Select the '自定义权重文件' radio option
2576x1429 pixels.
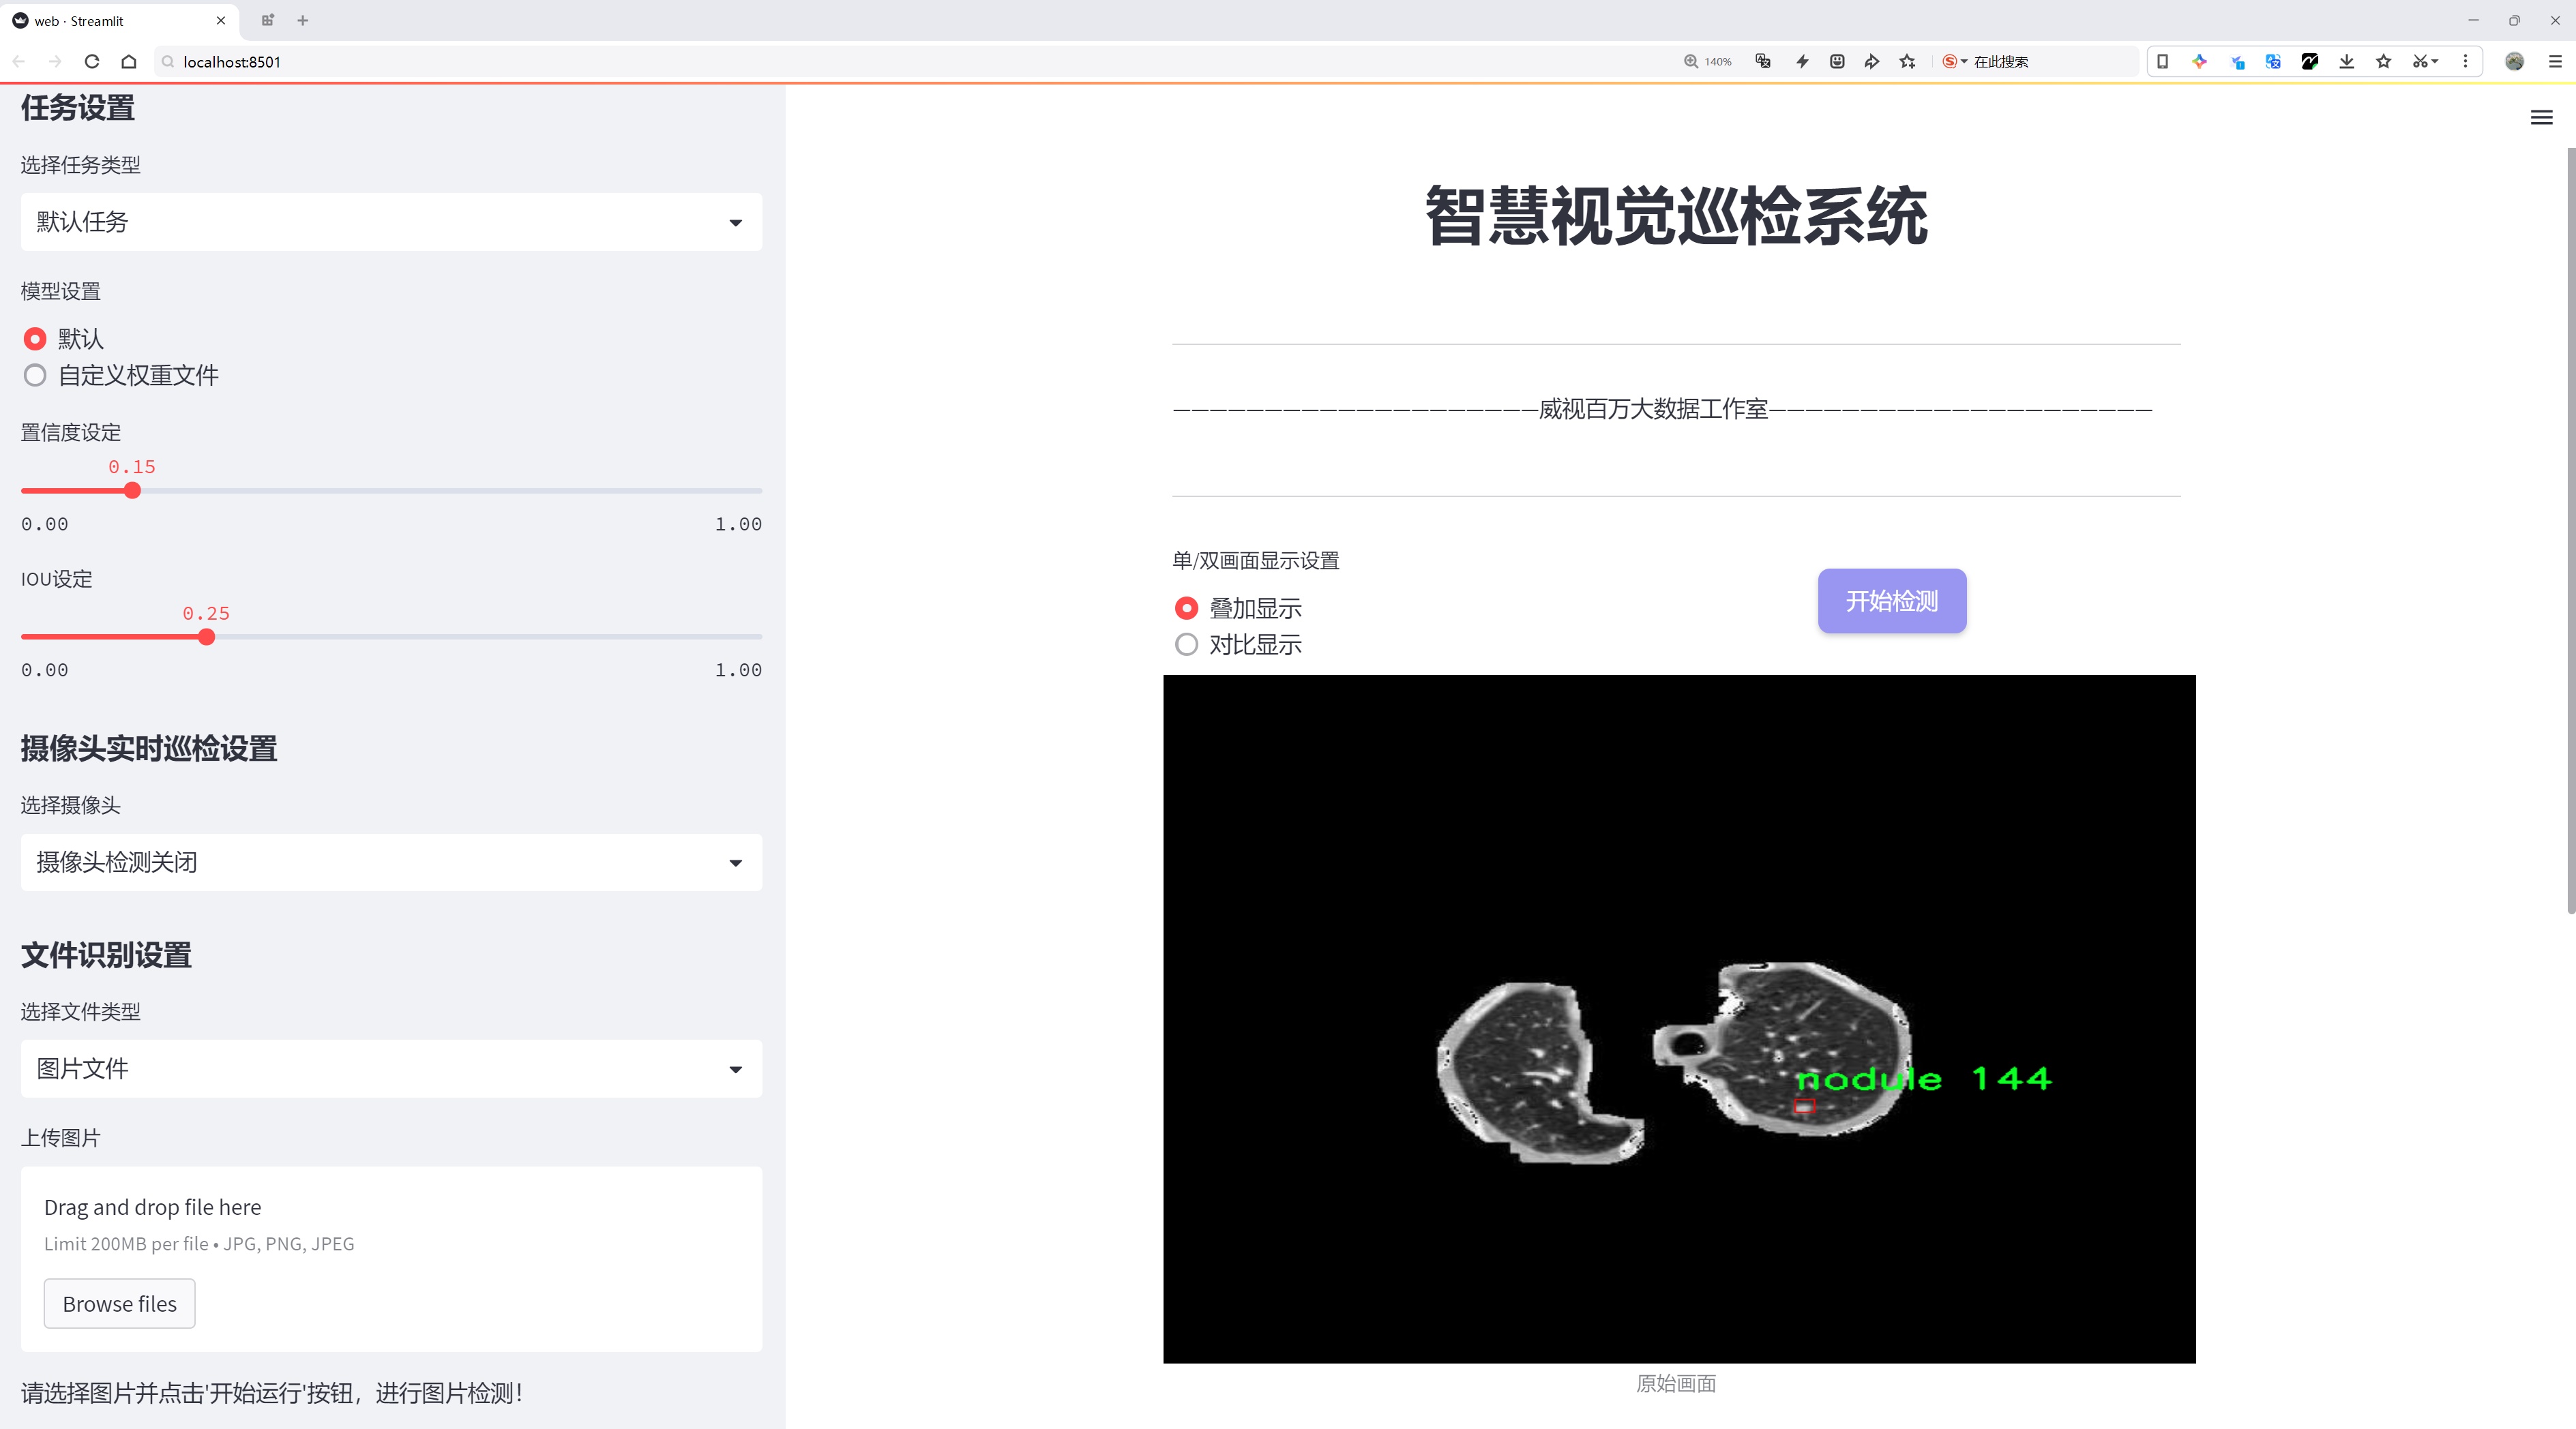(x=35, y=376)
